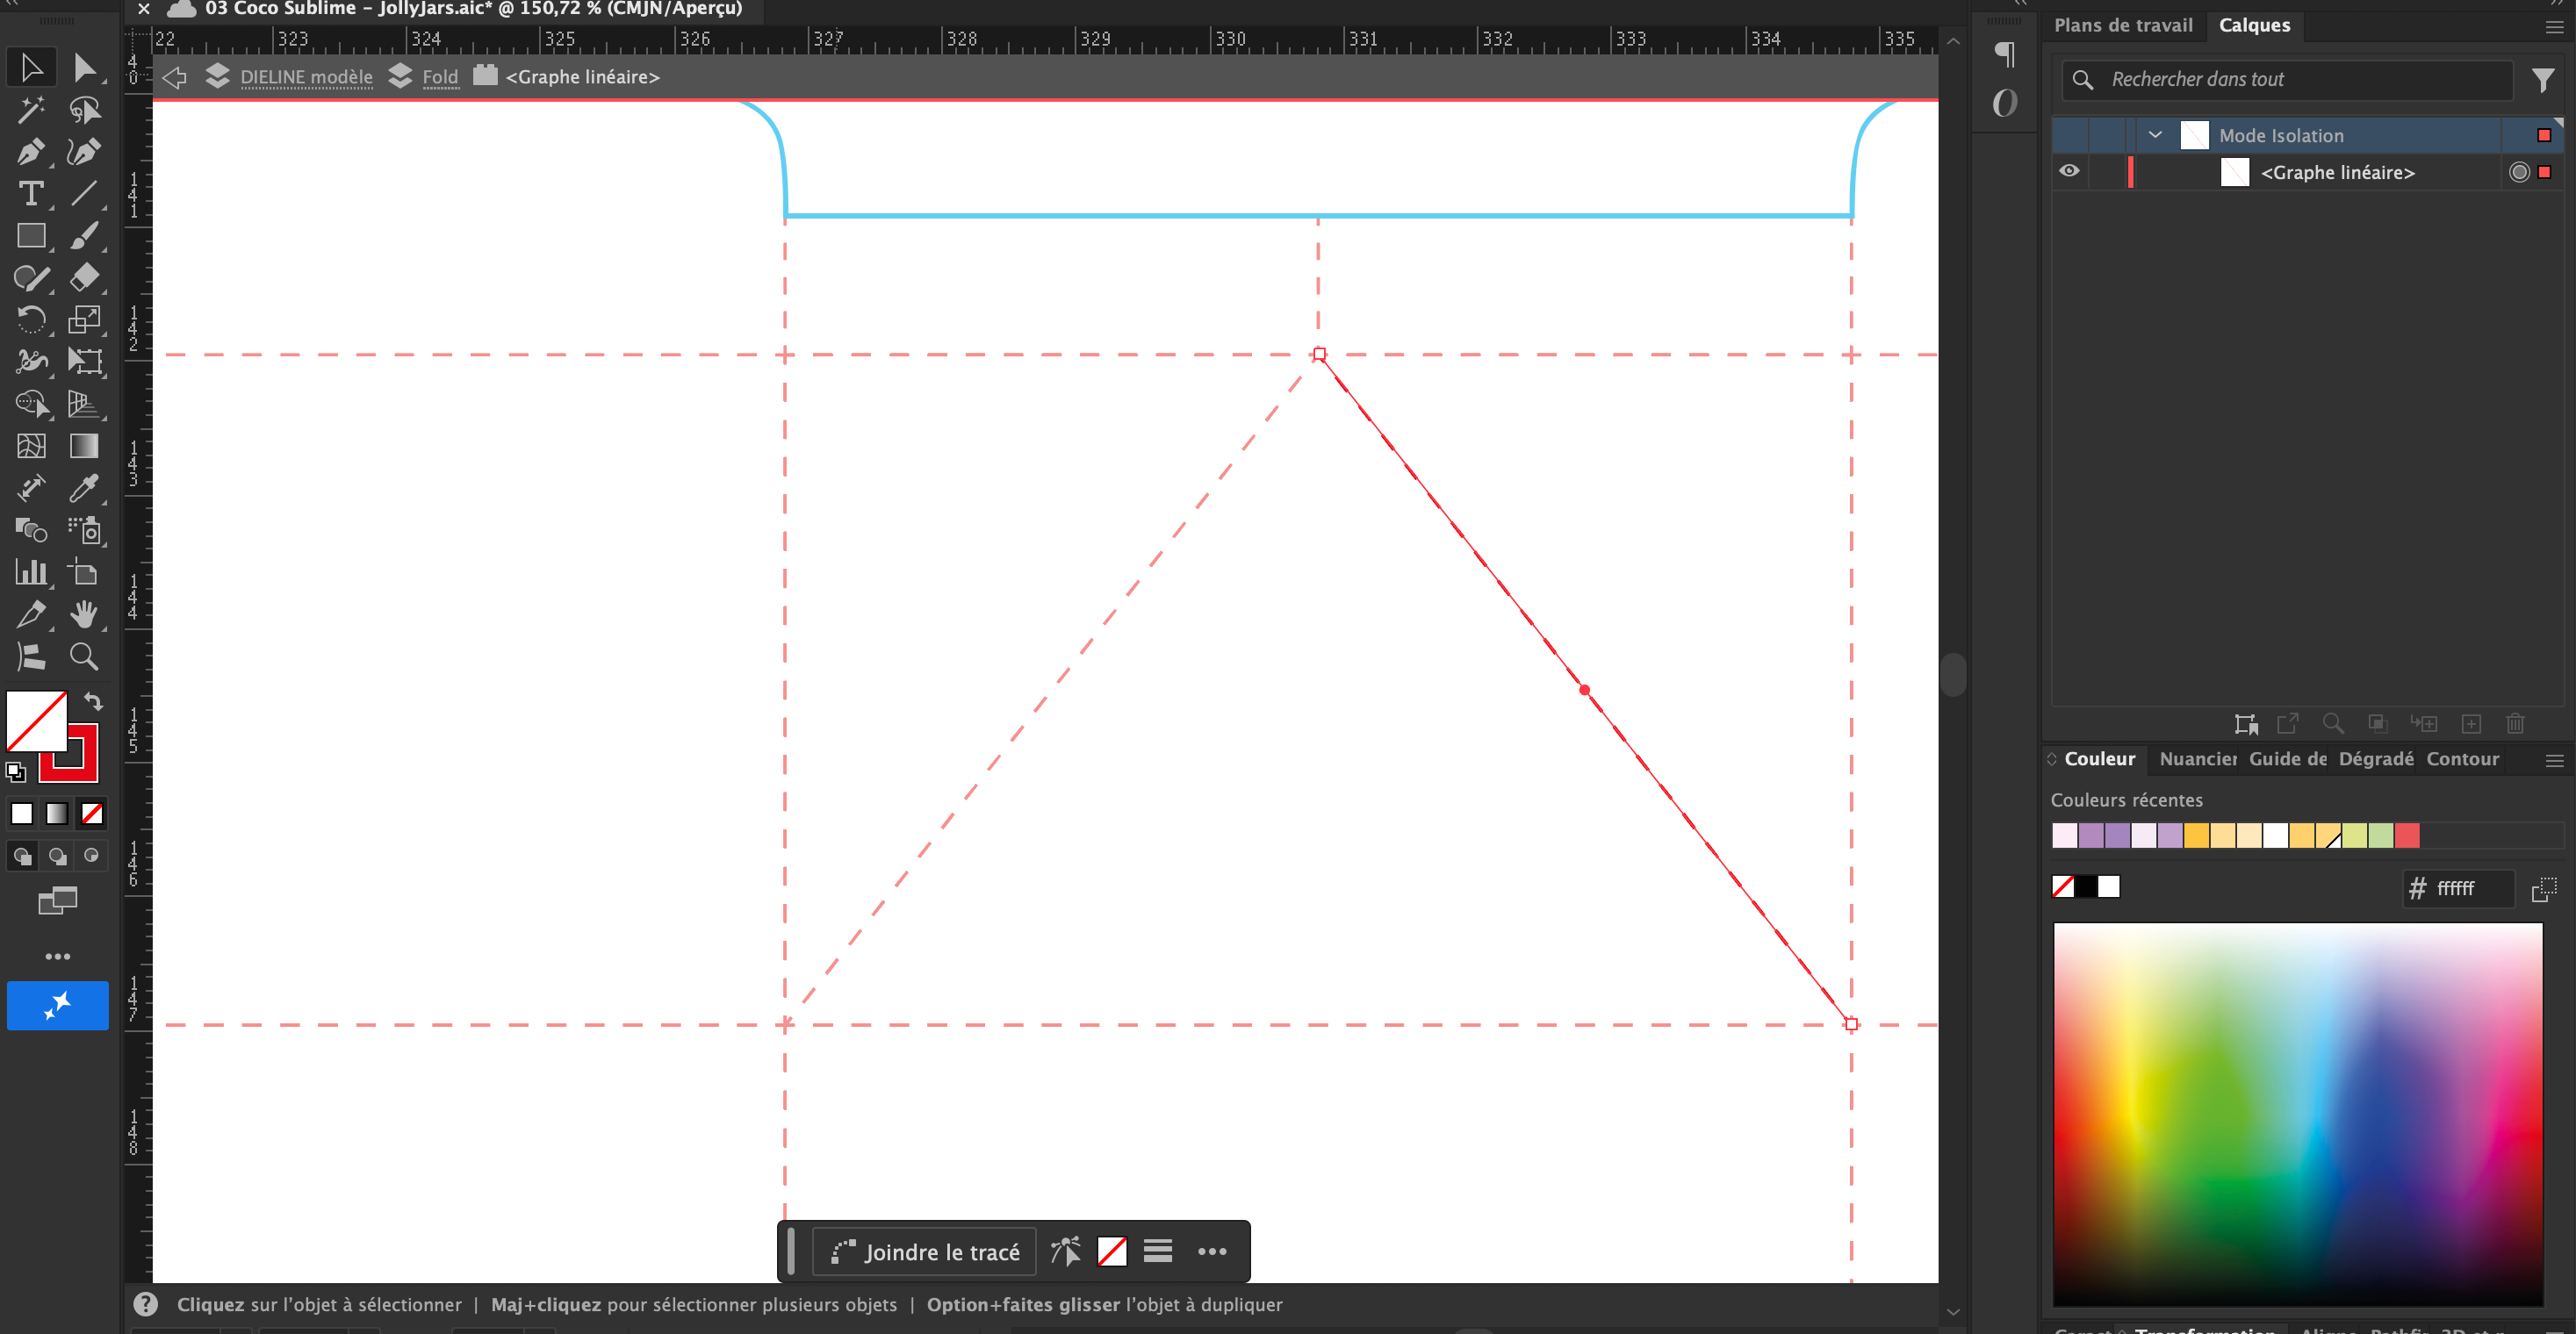Viewport: 2576px width, 1334px height.
Task: Select the Column Graph tool
Action: (30, 572)
